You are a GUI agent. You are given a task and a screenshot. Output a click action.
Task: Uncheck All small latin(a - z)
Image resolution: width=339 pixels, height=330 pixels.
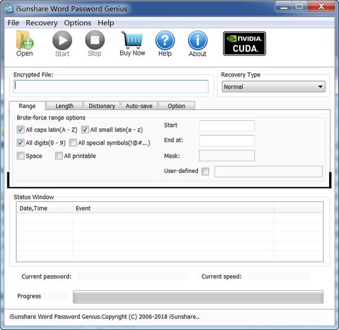pos(85,129)
